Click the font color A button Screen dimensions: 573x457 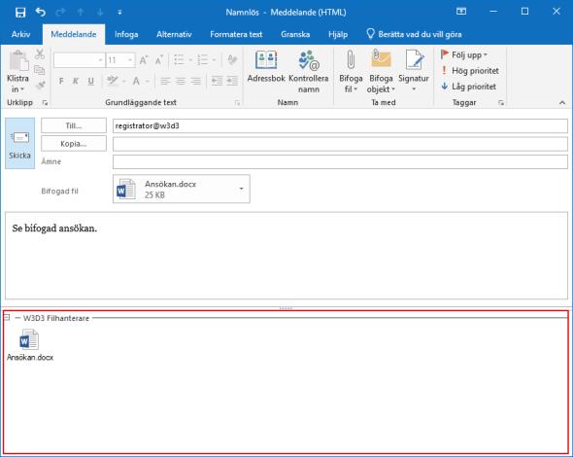point(136,81)
